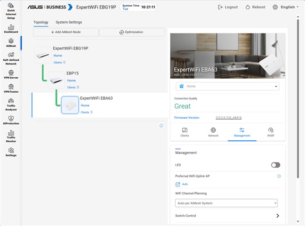Switch to System Settings tab
Viewport: 305px width, 226px height.
click(x=69, y=22)
